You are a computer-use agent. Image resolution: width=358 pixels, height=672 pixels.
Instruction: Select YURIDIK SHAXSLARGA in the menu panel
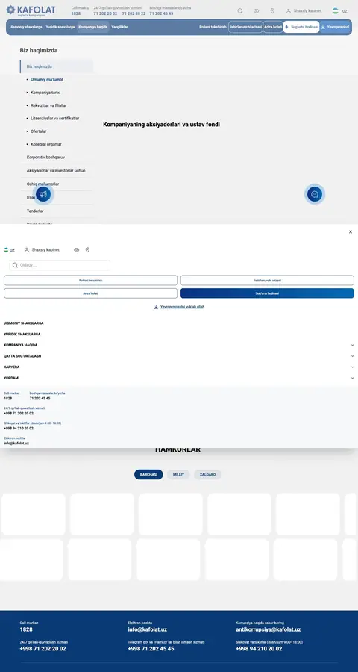click(22, 334)
